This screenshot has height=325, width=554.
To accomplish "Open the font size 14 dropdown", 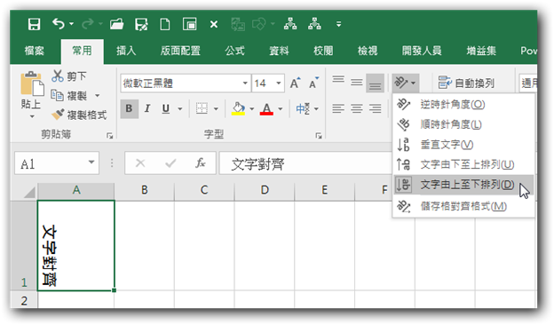I will pyautogui.click(x=279, y=83).
